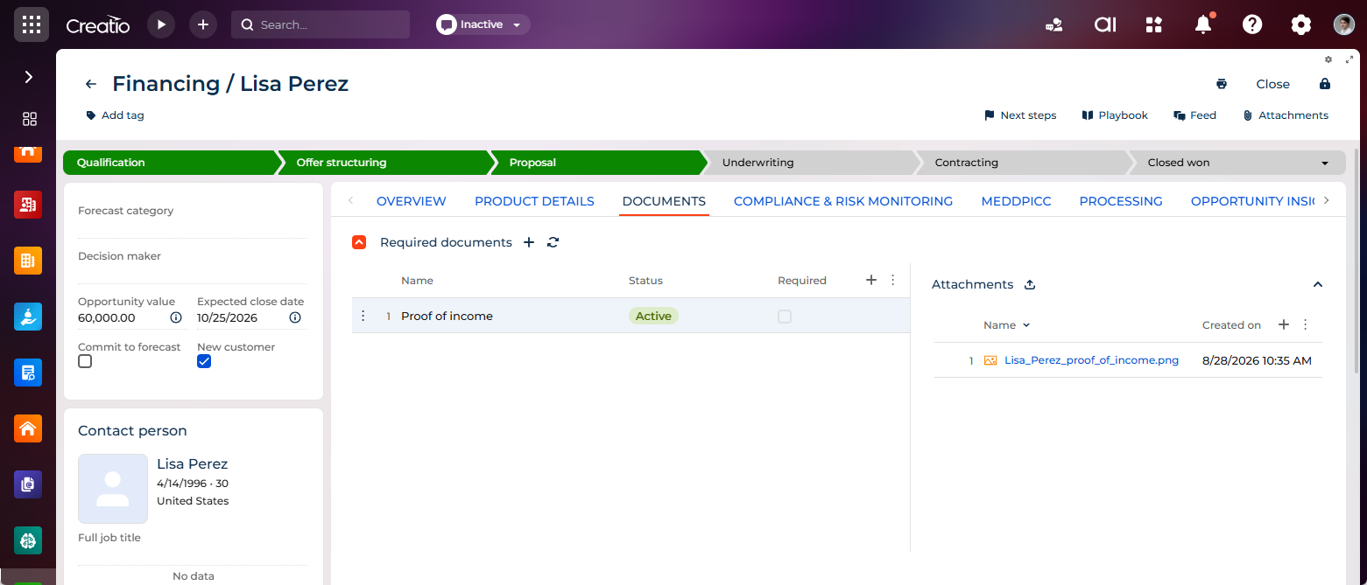Open the notifications bell
Screen dimensions: 1367x585
1203,24
